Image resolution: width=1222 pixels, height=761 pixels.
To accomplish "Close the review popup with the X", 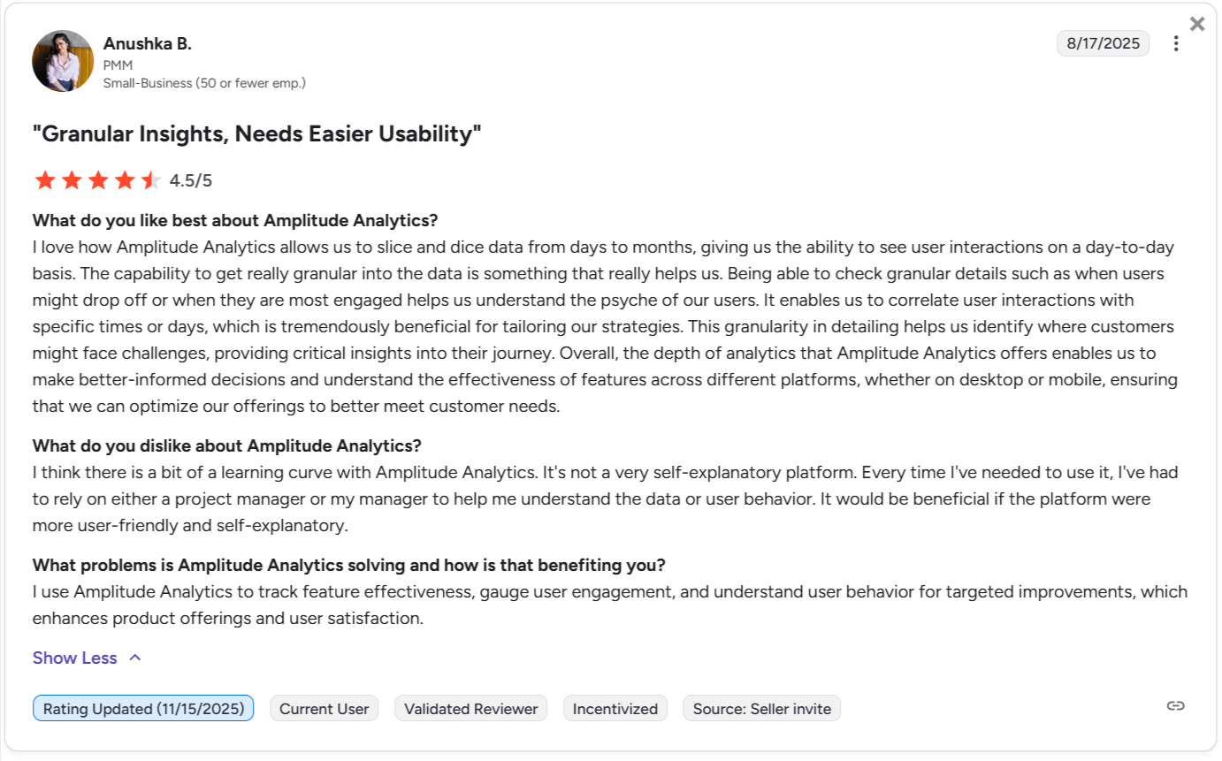I will pos(1197,24).
